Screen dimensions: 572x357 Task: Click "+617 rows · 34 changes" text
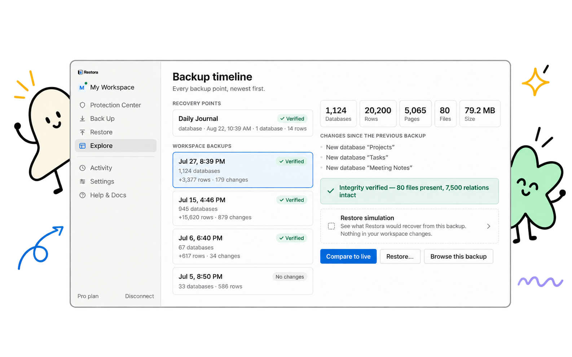[x=209, y=256]
